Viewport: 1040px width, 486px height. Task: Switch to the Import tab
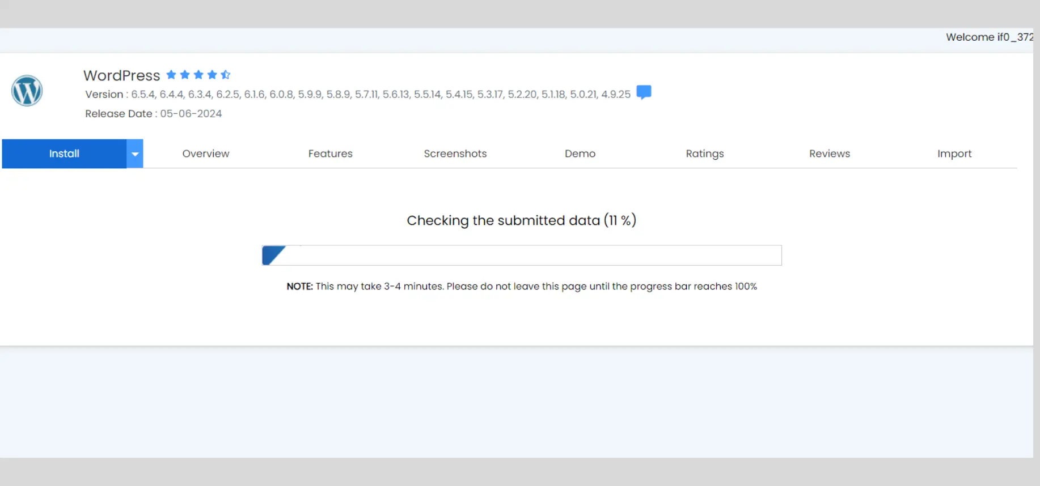click(x=954, y=154)
